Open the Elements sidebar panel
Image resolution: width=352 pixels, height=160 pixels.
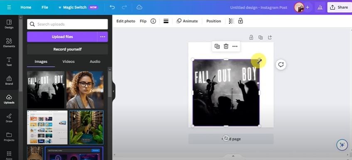tap(9, 43)
